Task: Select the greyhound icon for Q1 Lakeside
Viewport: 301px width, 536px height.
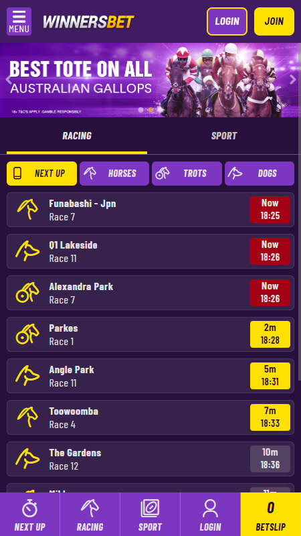Action: click(27, 251)
